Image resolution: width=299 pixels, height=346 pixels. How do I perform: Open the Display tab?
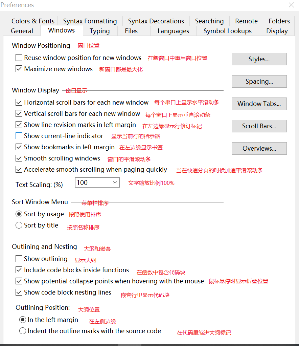pyautogui.click(x=277, y=31)
